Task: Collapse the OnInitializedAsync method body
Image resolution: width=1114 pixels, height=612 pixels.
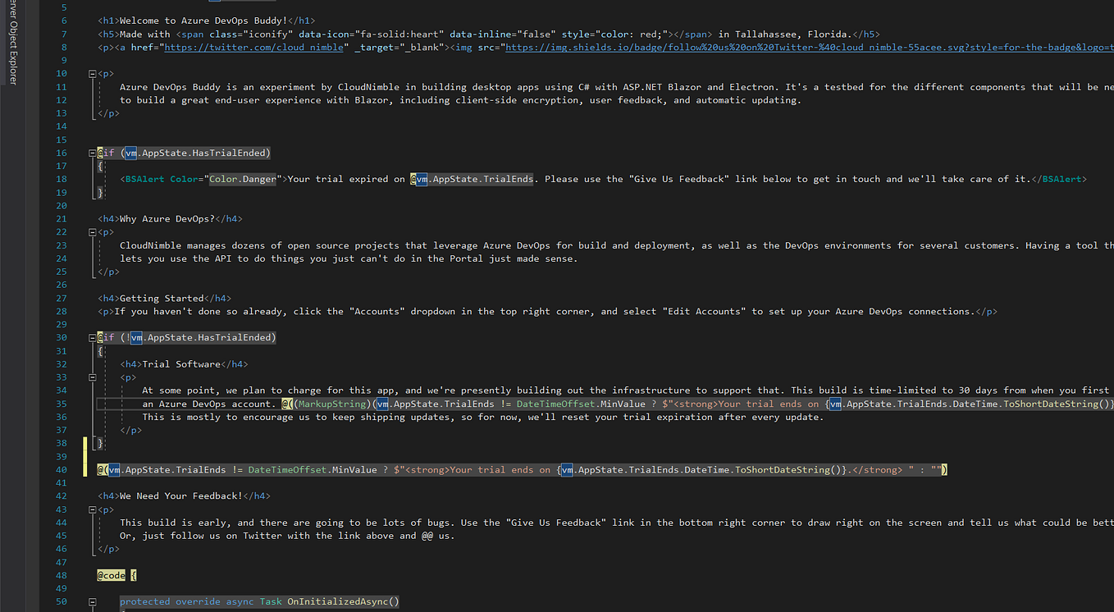Action: pos(93,601)
